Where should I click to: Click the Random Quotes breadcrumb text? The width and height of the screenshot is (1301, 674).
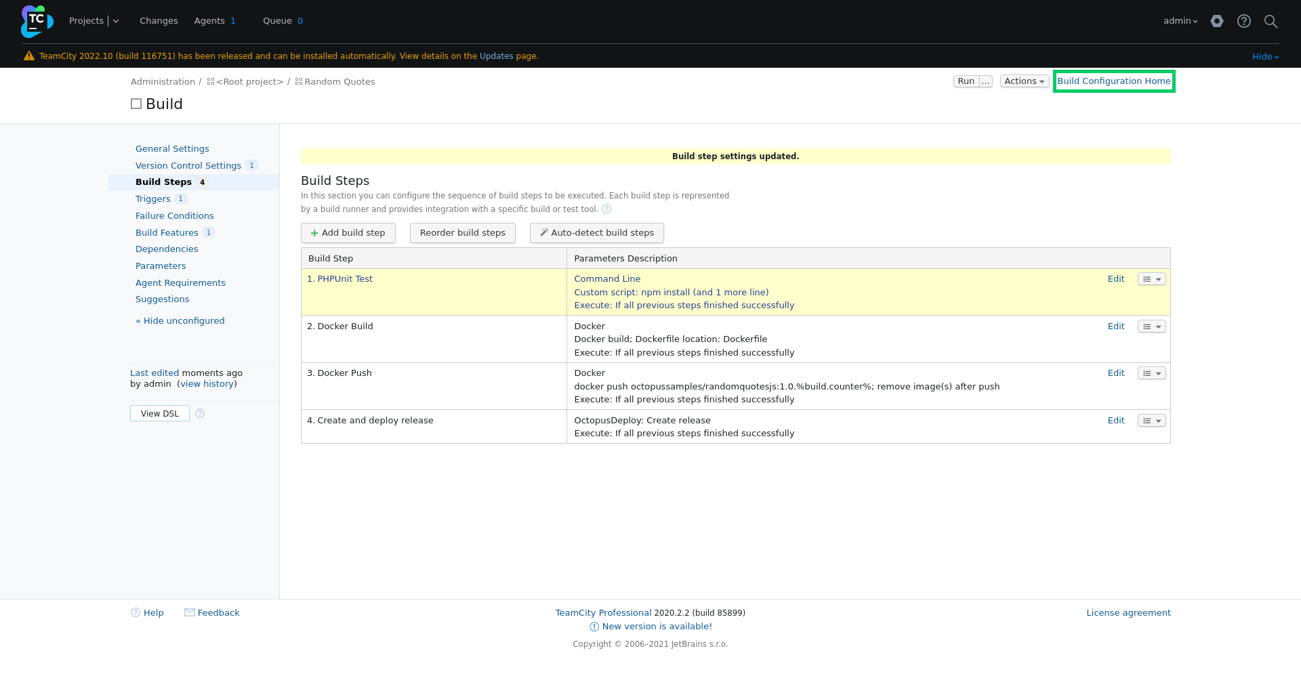pyautogui.click(x=339, y=81)
